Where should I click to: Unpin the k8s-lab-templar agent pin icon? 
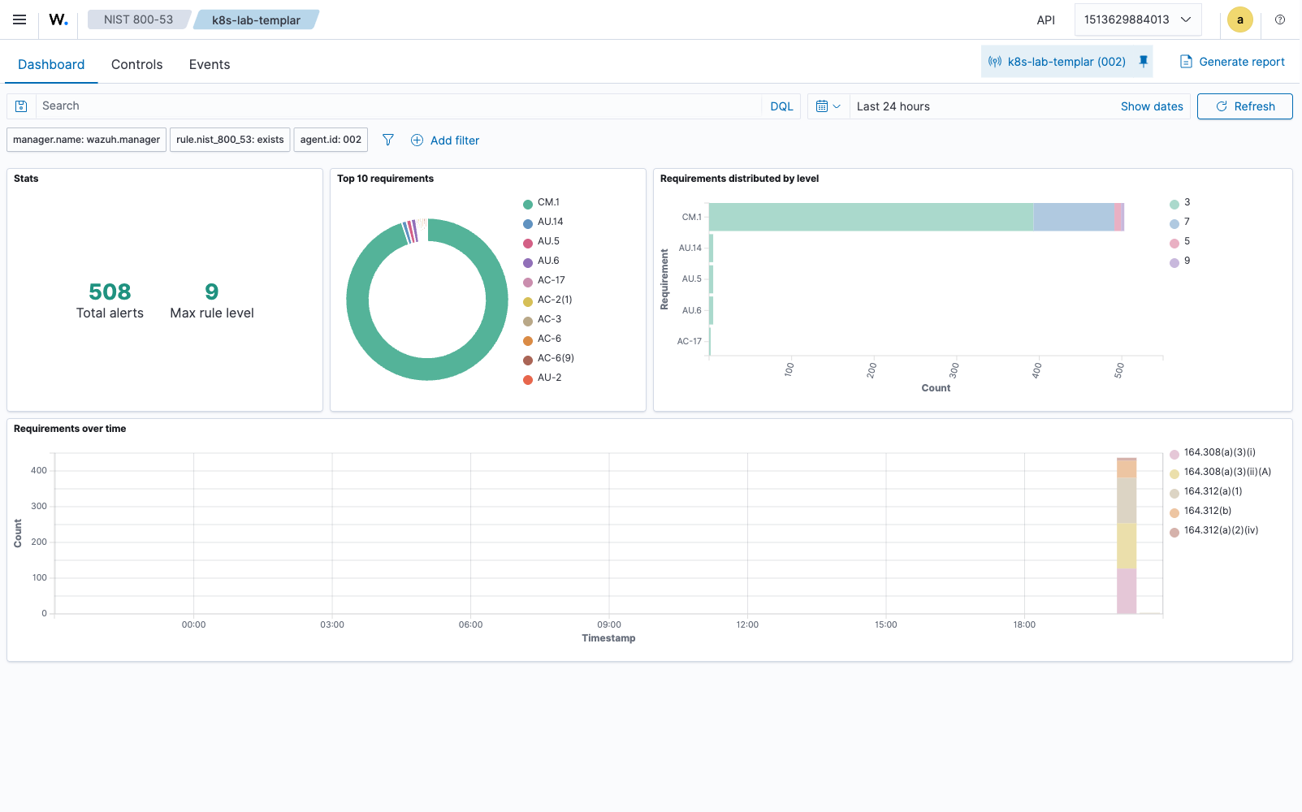coord(1144,62)
